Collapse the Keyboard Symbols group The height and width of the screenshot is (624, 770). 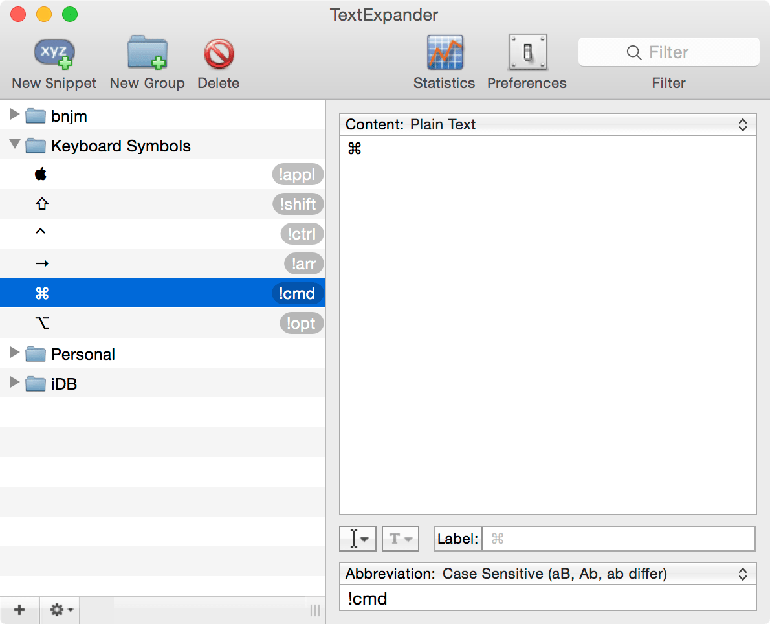click(14, 145)
